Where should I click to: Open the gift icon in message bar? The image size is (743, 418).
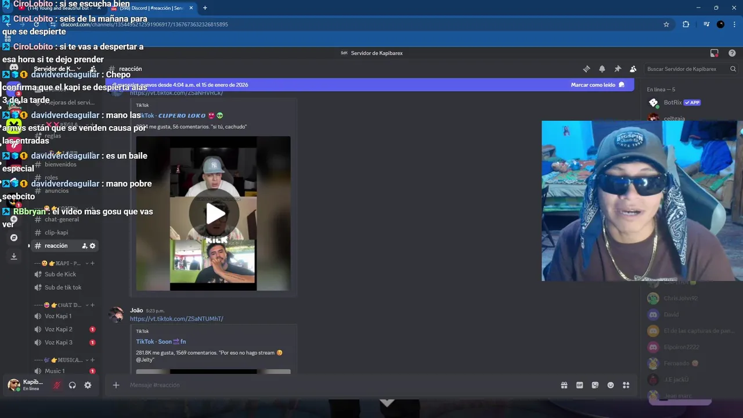(564, 385)
